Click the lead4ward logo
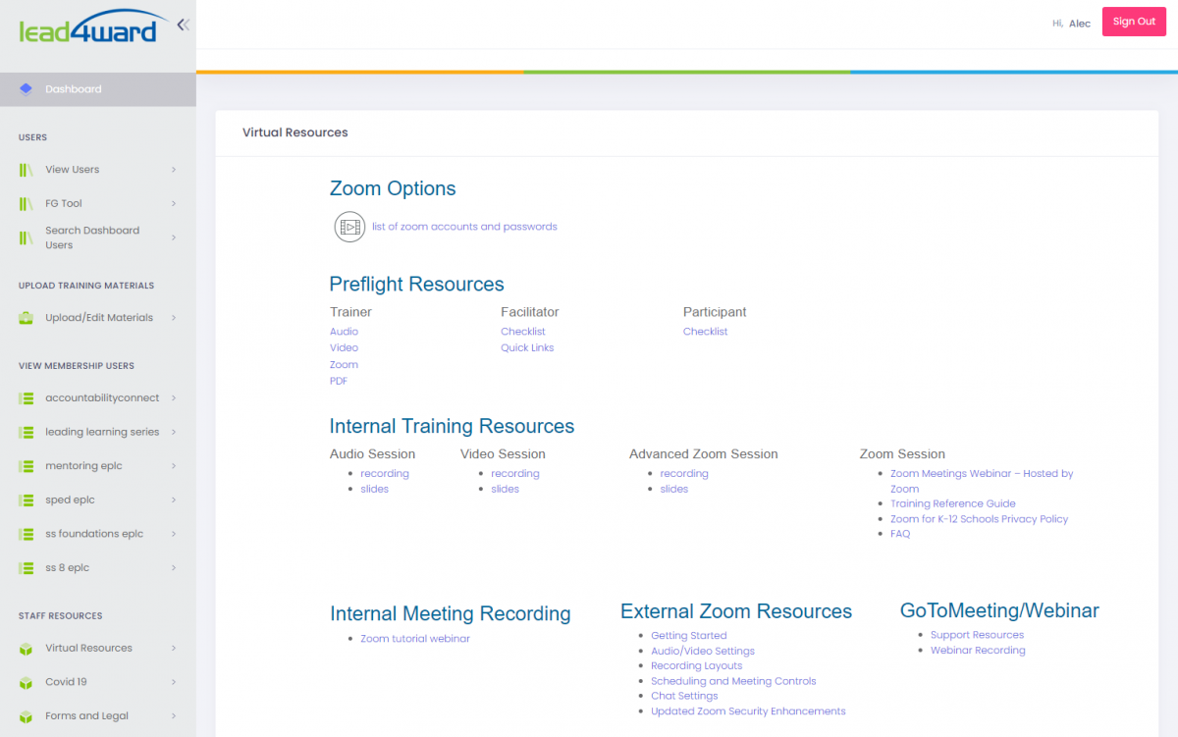The width and height of the screenshot is (1178, 737). click(x=92, y=26)
